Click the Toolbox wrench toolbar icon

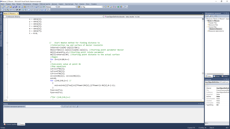116,7
